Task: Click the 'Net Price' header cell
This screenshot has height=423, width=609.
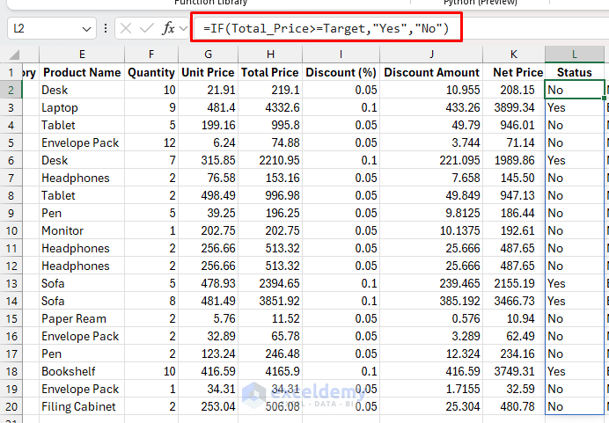Action: (514, 73)
